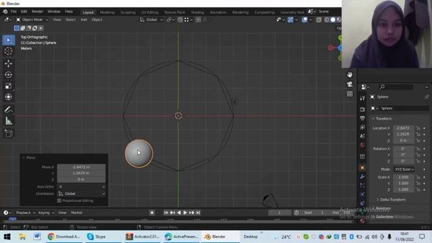
Task: Switch perspective/orthographic grid icon
Action: 350,94
